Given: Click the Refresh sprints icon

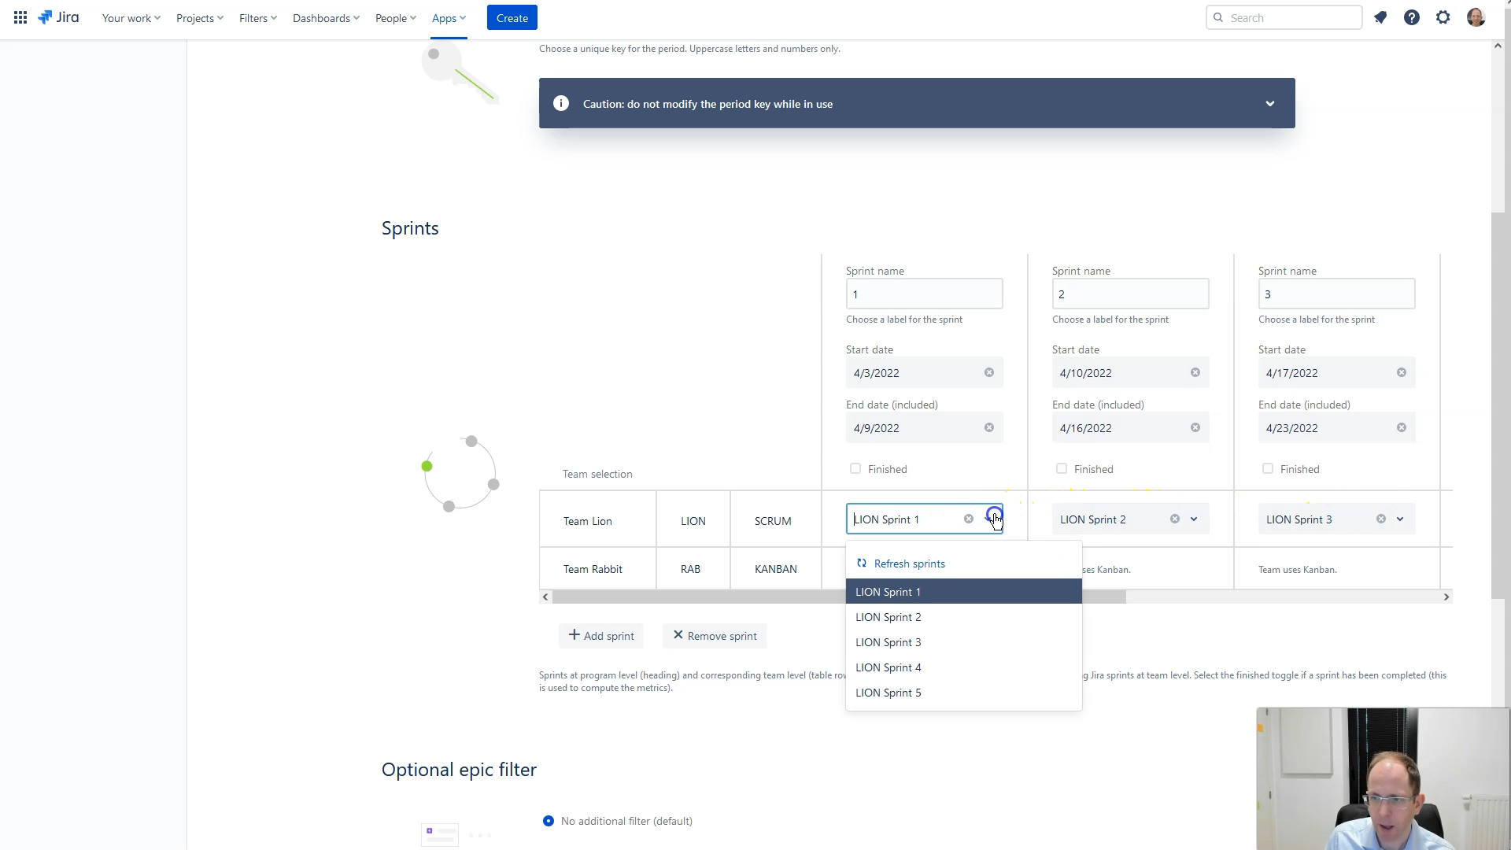Looking at the screenshot, I should [x=862, y=564].
